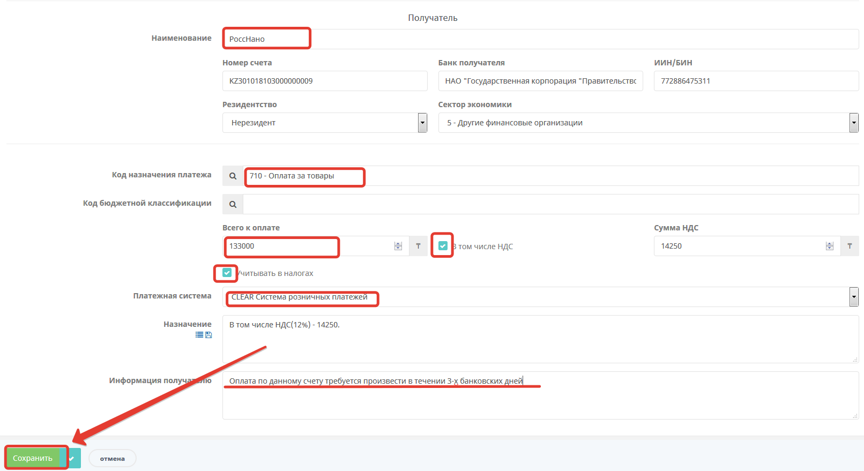
Task: Click the spinner arrows of Сумма НДС
Action: point(830,246)
